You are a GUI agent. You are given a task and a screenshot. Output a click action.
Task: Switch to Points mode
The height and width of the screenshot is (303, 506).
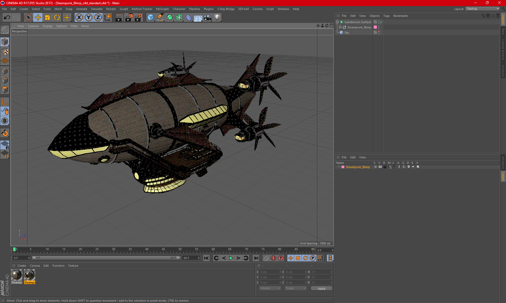(5, 71)
